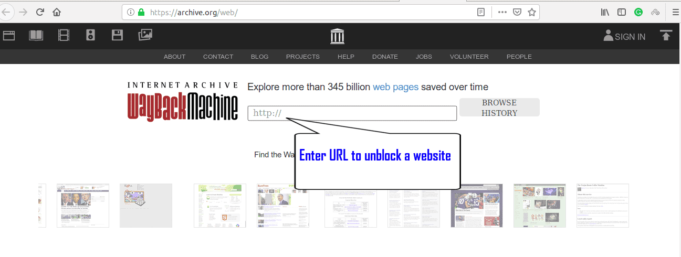
Task: Open the Archive web icon in top bar
Action: (x=9, y=36)
